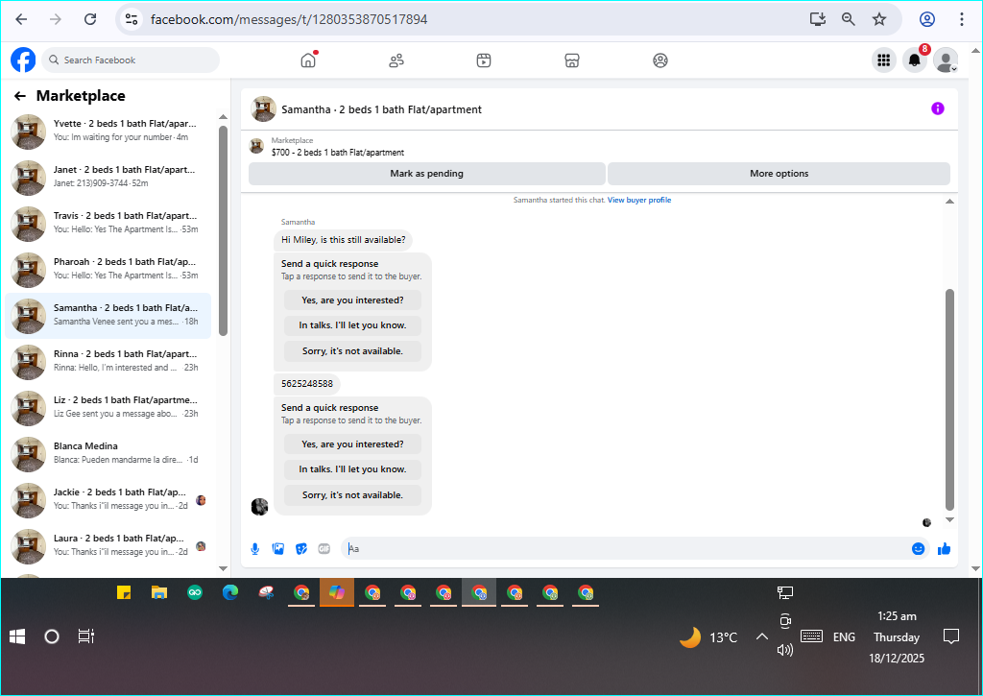The width and height of the screenshot is (983, 696).
Task: Open the Marketplace tab icon
Action: click(572, 60)
